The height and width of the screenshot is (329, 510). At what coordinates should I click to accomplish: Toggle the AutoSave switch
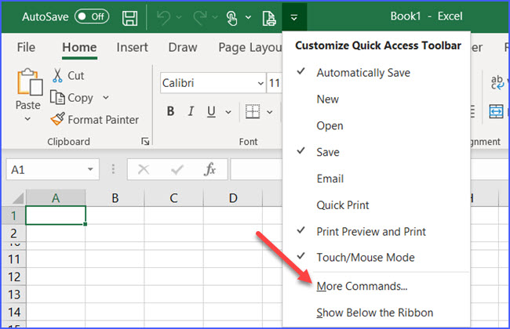(92, 16)
